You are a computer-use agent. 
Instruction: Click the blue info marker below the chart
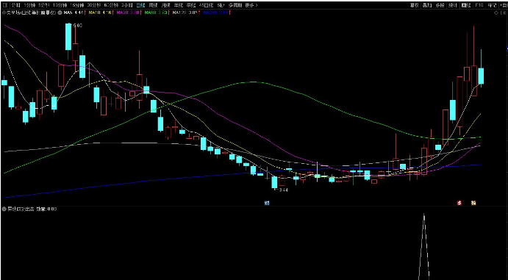tap(267, 204)
